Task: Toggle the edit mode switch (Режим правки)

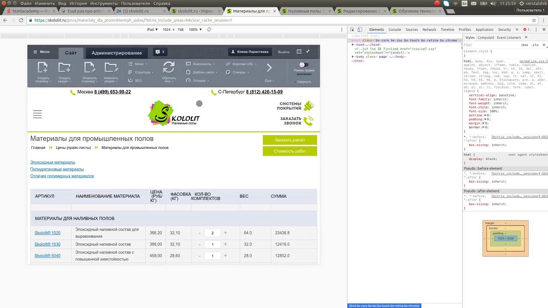Action: coord(304,65)
